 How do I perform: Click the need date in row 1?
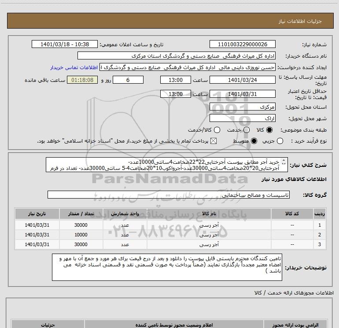click(37, 225)
